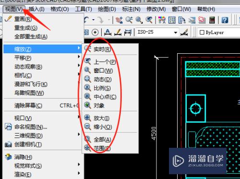Select 窗口(W) window zoom
240x179 pixels.
coord(110,71)
